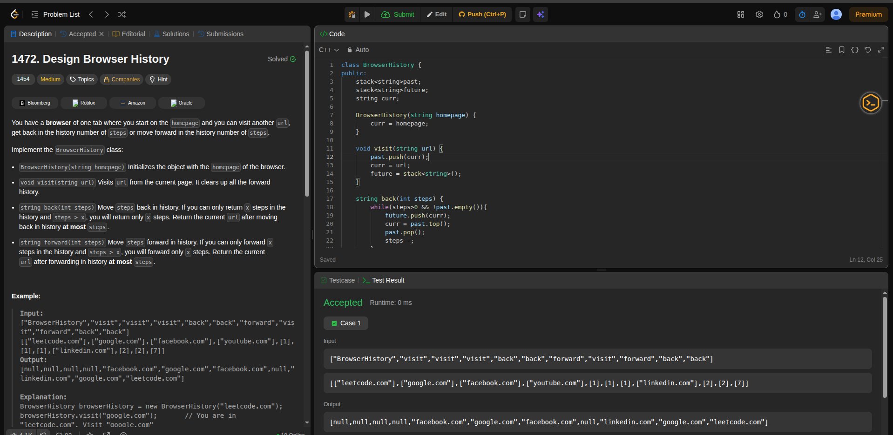Open the notes icon beside Push button
This screenshot has height=435, width=893.
pos(523,14)
